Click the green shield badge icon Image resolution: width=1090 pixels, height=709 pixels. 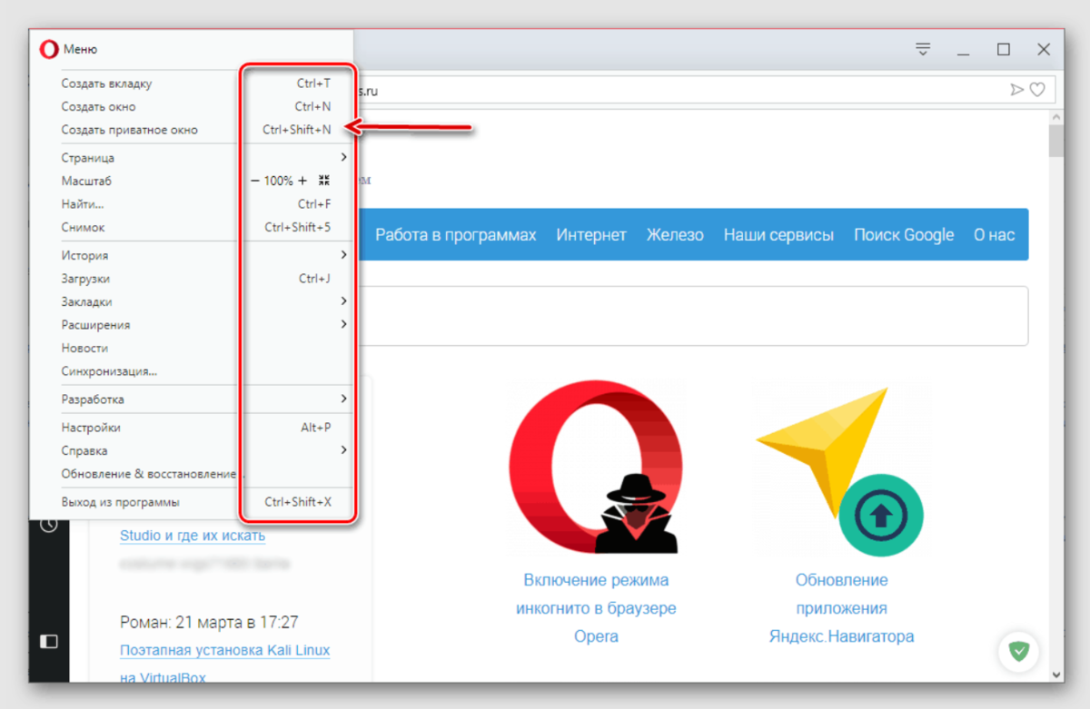pos(1019,650)
